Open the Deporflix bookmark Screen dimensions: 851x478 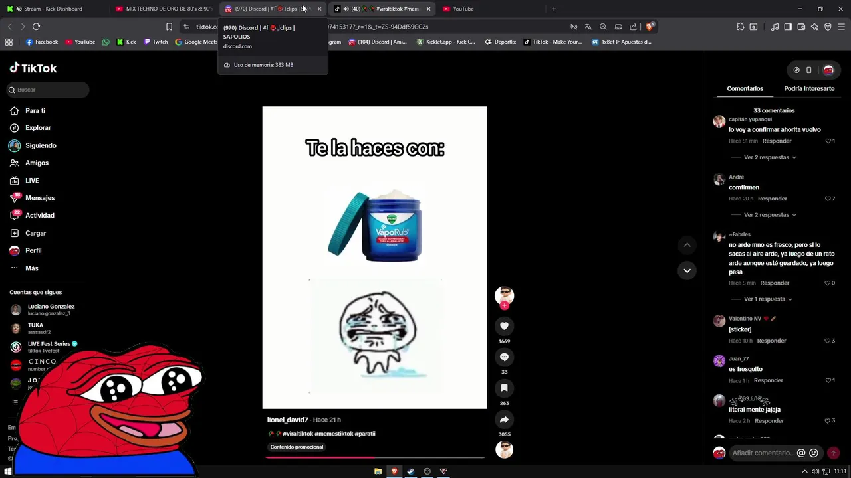click(x=500, y=42)
